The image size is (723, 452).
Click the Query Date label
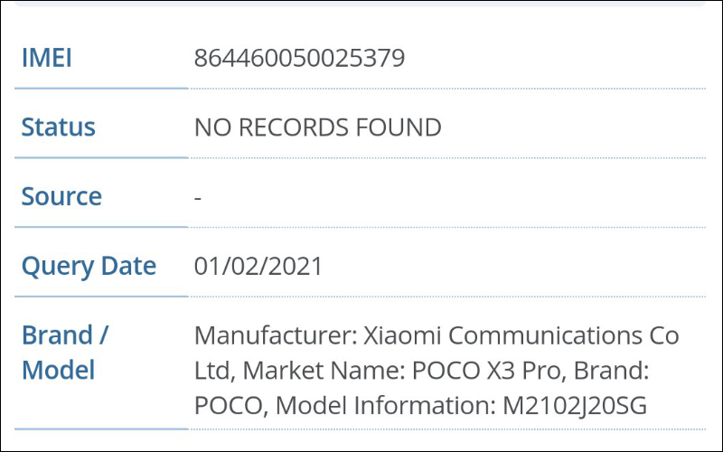89,267
